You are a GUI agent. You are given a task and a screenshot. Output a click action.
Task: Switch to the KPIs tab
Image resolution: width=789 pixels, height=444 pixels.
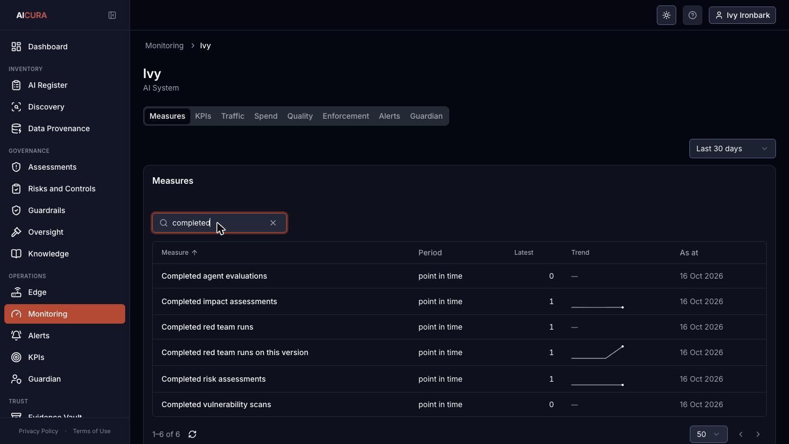203,116
